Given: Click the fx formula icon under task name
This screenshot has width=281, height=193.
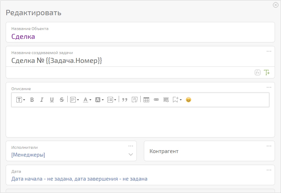Looking at the screenshot, I should pos(258,72).
